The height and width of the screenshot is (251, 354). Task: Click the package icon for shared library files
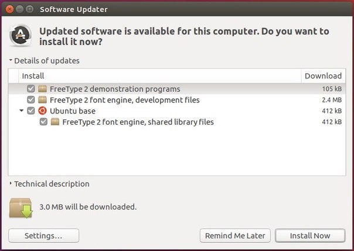55,122
